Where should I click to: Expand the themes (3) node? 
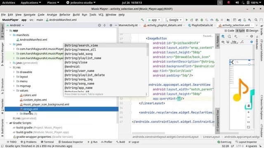(x=17, y=114)
